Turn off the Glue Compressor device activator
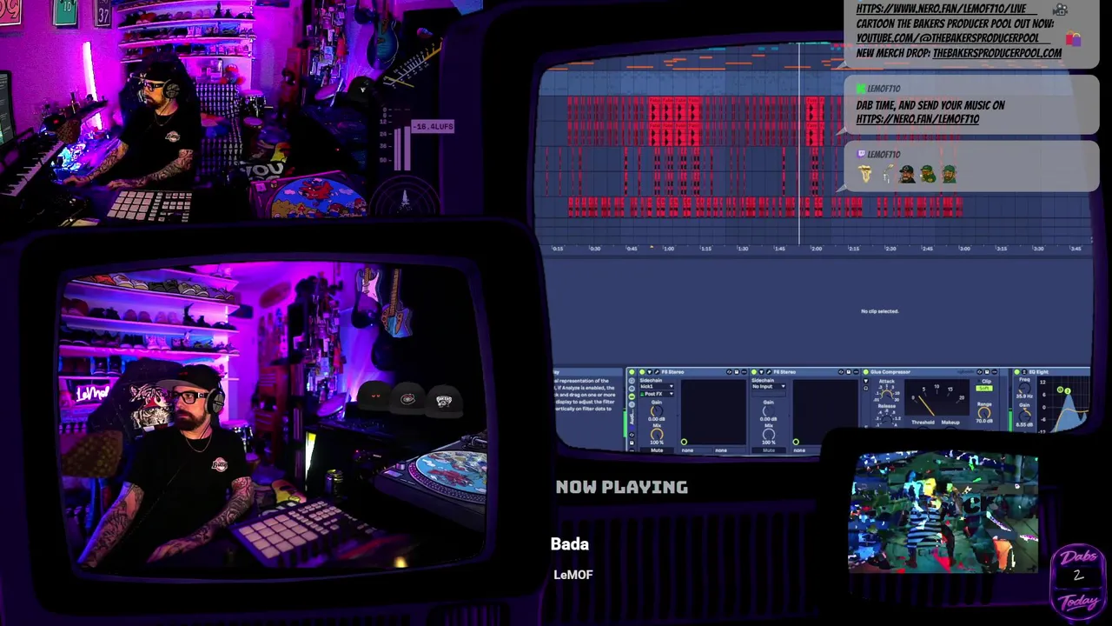Screen dimensions: 1112x626 865,372
